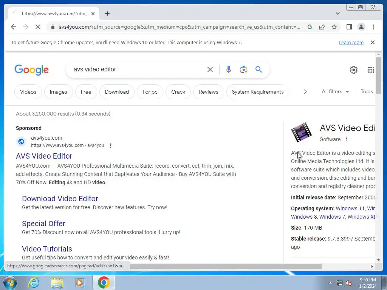Open the Download Video Editor sitelink

[60, 199]
